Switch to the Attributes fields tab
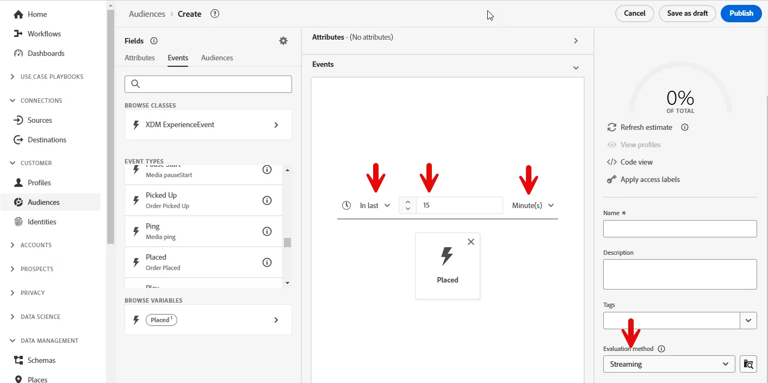Image resolution: width=768 pixels, height=383 pixels. pos(140,58)
